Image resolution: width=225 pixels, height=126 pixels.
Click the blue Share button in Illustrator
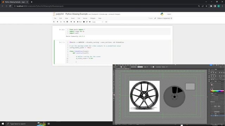[x=211, y=65]
